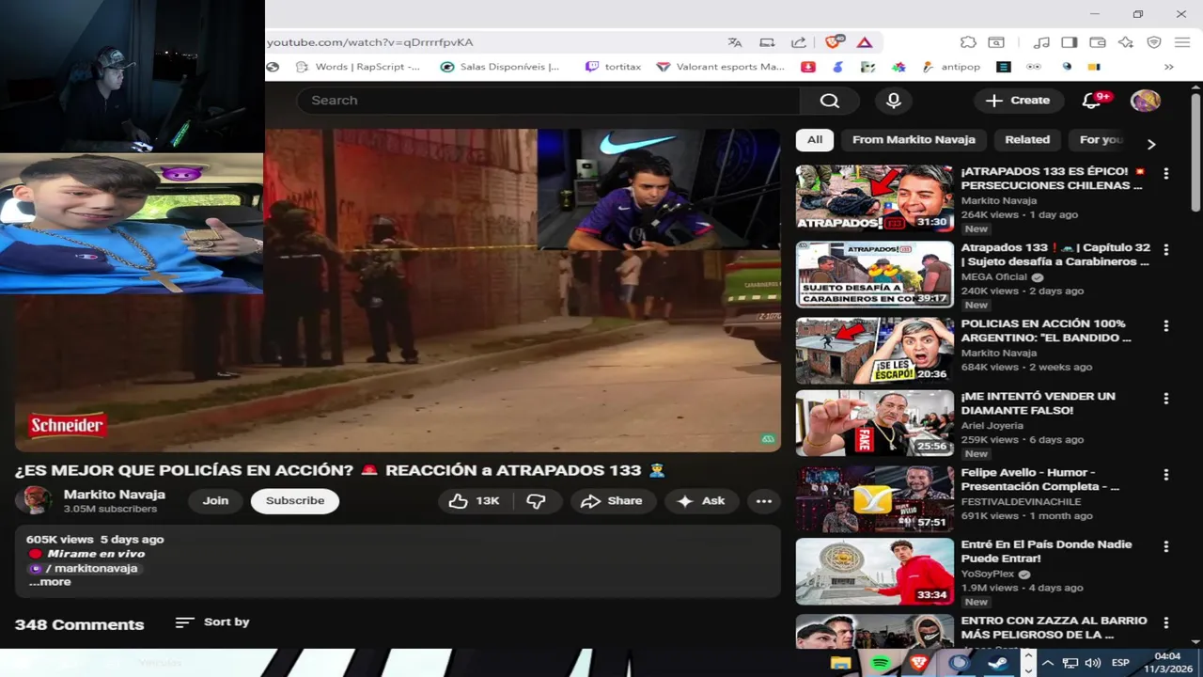Click the Share button
The height and width of the screenshot is (677, 1203).
[x=611, y=501]
